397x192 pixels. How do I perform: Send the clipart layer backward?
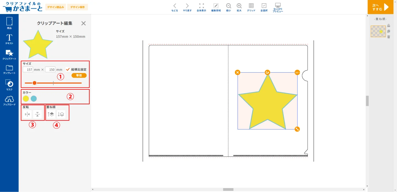pyautogui.click(x=61, y=114)
